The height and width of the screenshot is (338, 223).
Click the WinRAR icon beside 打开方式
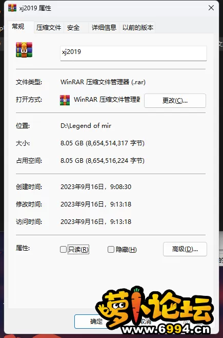coord(65,100)
